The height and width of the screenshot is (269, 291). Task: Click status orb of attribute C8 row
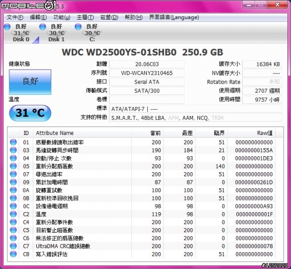click(13, 254)
